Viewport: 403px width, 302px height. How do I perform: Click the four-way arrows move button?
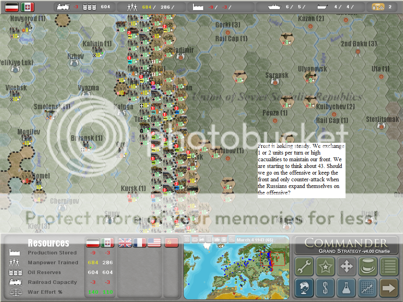tap(346, 267)
